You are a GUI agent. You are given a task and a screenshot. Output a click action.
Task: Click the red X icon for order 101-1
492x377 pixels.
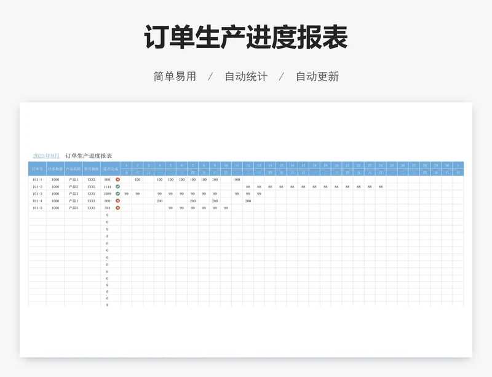click(117, 180)
